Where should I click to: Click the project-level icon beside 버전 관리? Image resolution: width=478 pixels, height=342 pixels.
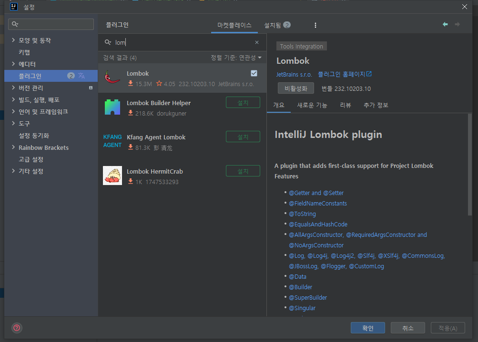click(91, 88)
